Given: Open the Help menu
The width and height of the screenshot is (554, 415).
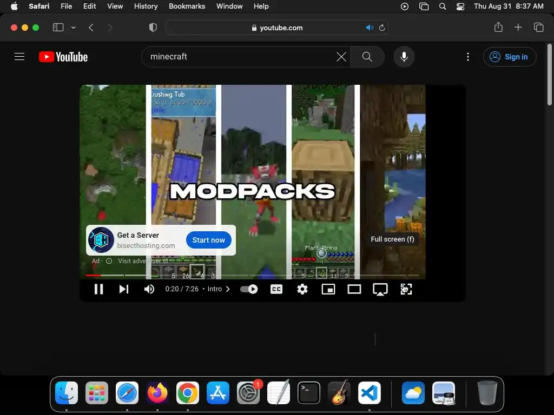Looking at the screenshot, I should [261, 6].
